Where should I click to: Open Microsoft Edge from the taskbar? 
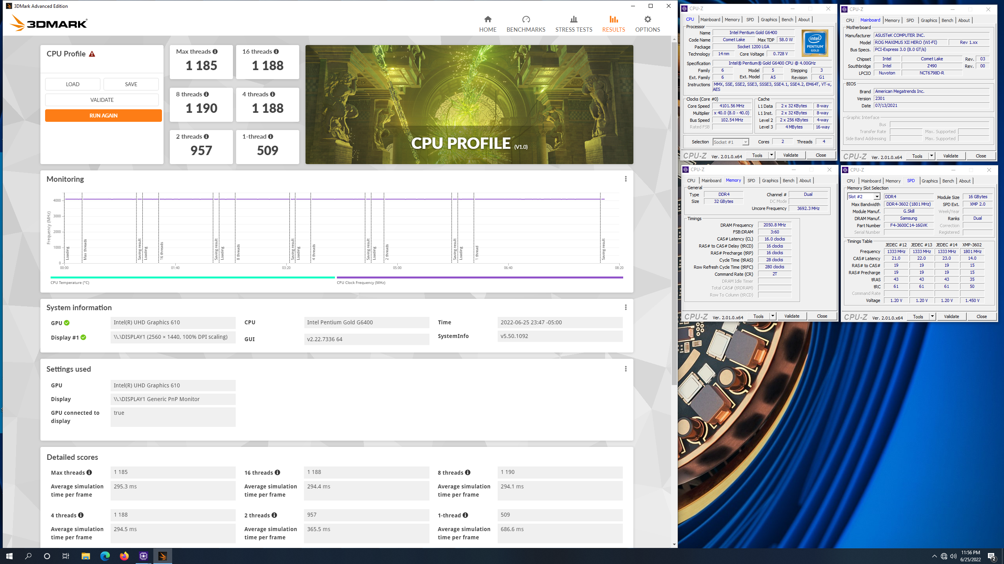(x=105, y=556)
